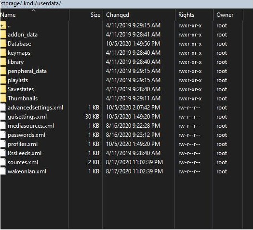The image size is (253, 230).
Task: Click the library folder icon
Action: point(3,62)
